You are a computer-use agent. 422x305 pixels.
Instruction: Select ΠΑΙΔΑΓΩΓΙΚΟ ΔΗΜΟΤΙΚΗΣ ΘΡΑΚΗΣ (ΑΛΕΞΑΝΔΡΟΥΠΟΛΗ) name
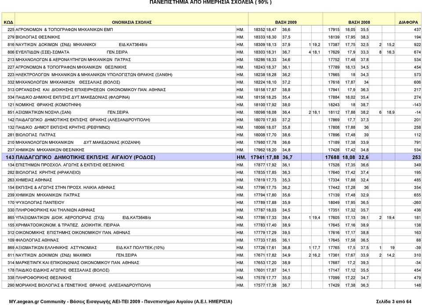(x=83, y=120)
